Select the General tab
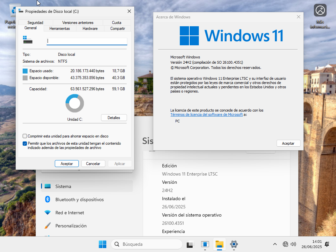The height and width of the screenshot is (252, 336). [x=31, y=28]
